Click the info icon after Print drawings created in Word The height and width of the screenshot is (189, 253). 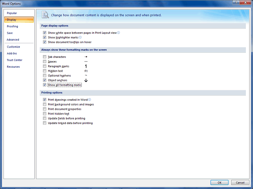pyautogui.click(x=90, y=100)
